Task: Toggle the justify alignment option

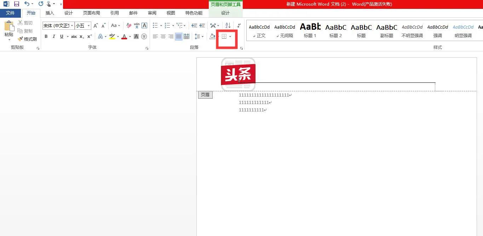Action: click(x=179, y=36)
